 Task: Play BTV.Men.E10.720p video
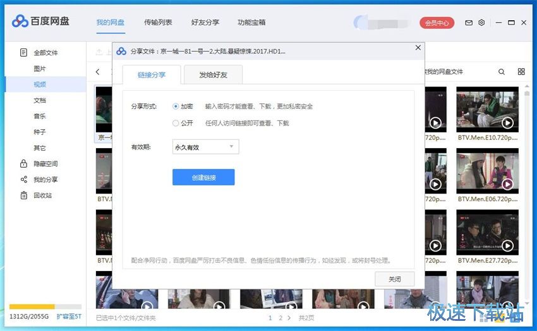[x=507, y=122]
